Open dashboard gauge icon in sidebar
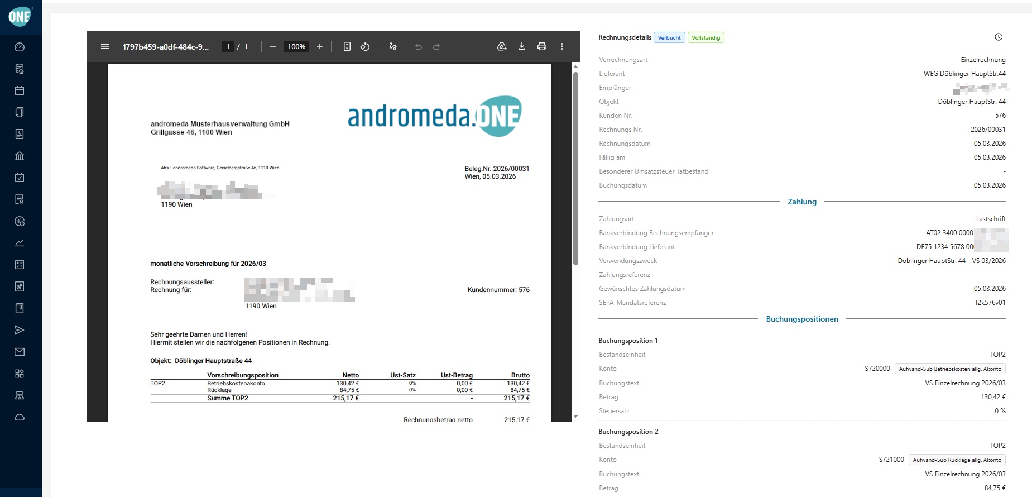This screenshot has height=497, width=1032. (x=20, y=47)
